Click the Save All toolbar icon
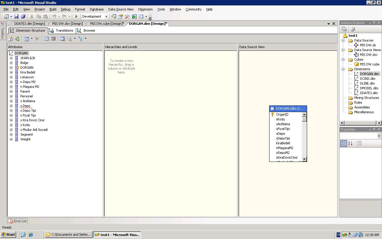 coord(23,16)
